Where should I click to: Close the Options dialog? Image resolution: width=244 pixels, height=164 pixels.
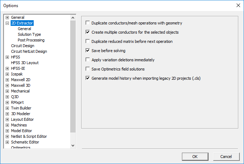[238, 5]
